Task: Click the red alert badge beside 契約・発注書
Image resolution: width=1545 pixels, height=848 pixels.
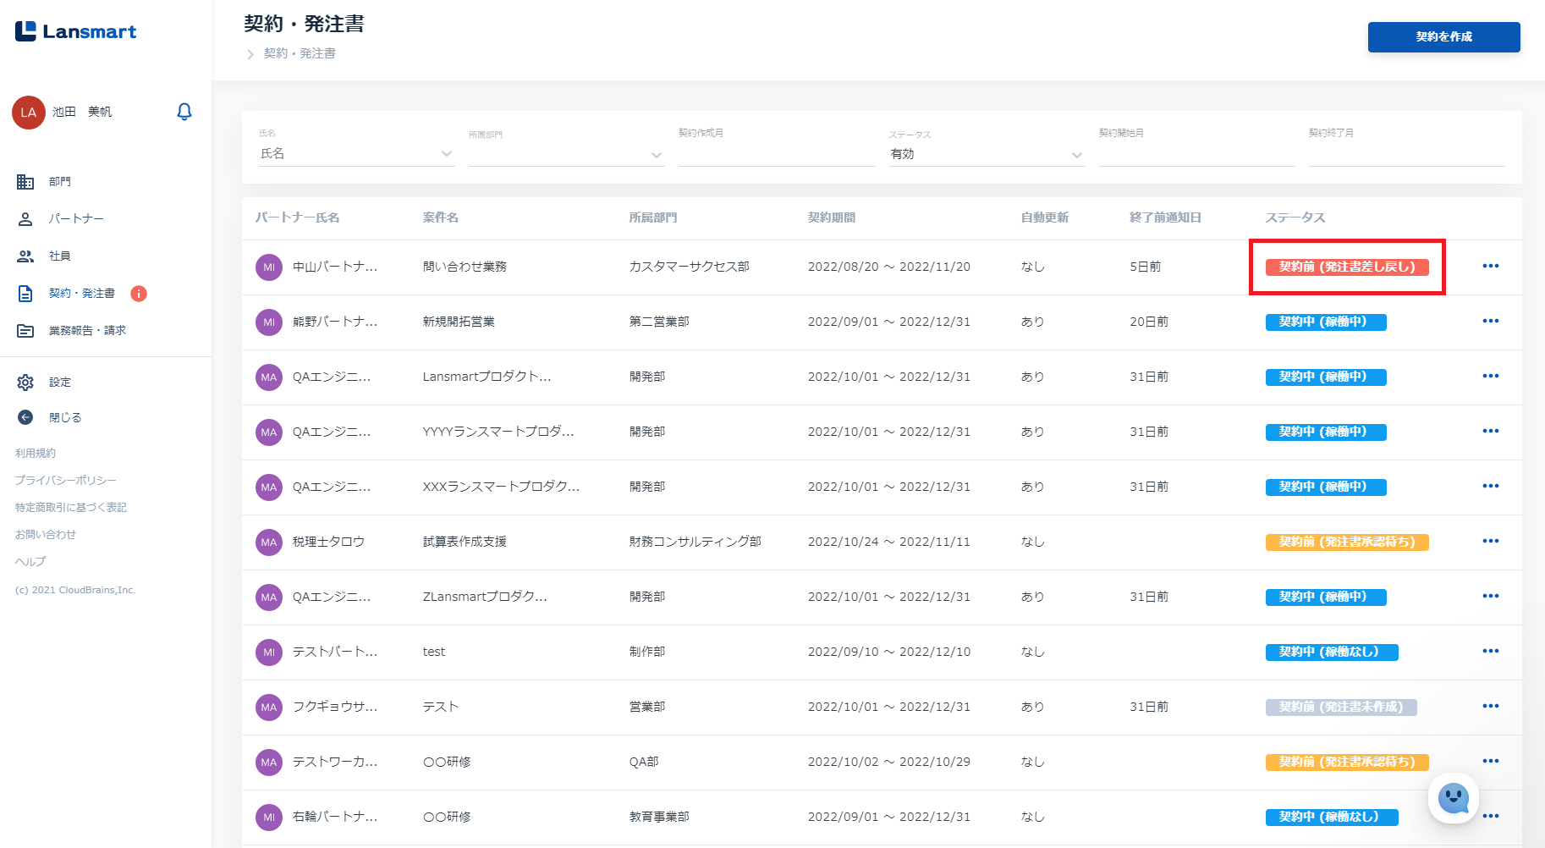Action: click(x=139, y=294)
